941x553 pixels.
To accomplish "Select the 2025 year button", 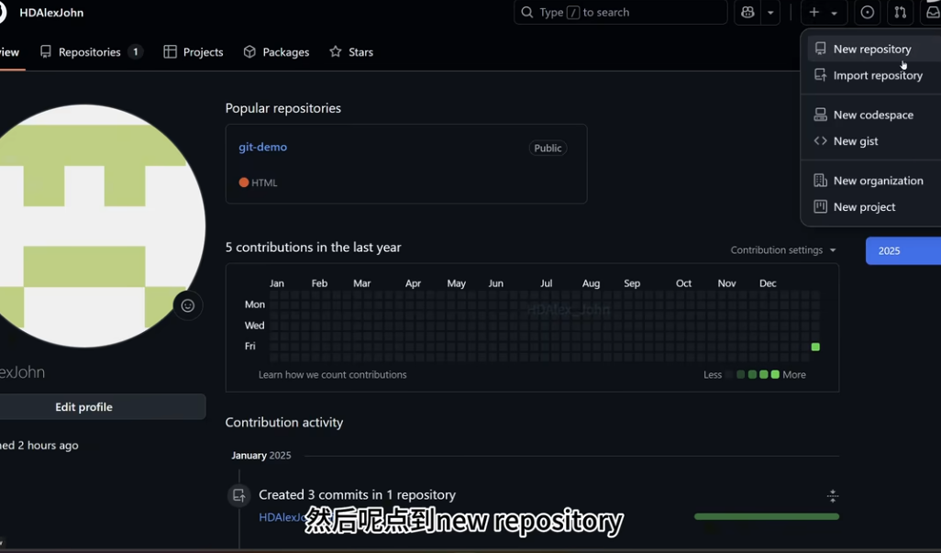I will click(x=903, y=250).
